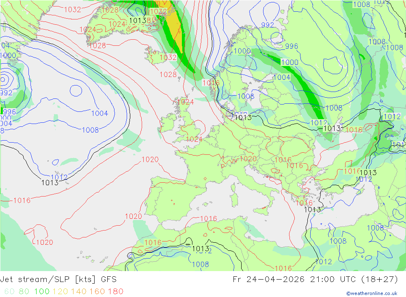This screenshot has width=406, height=297.
Task: Click the blue 1008 label over western Russia
Action: click(334, 108)
